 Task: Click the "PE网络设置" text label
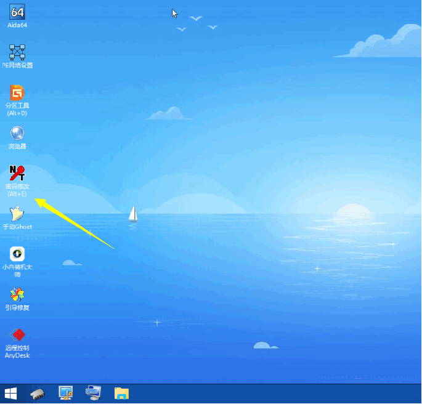coord(17,65)
